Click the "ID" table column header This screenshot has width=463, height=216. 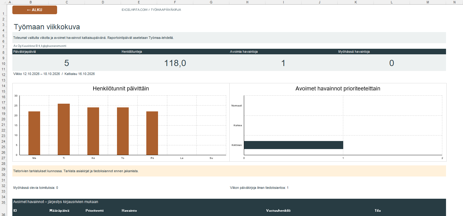point(15,211)
